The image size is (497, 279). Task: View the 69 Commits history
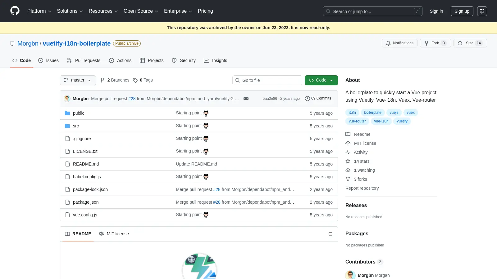[x=318, y=98]
